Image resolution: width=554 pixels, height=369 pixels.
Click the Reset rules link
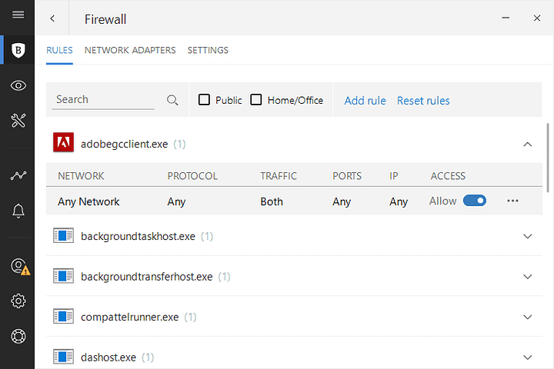point(423,101)
